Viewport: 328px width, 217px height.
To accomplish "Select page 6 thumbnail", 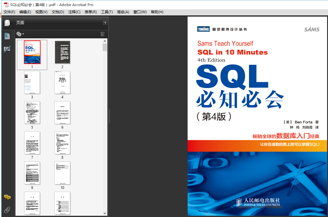I will [x=62, y=113].
